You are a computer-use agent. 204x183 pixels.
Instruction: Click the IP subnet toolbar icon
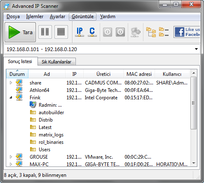click(x=80, y=32)
